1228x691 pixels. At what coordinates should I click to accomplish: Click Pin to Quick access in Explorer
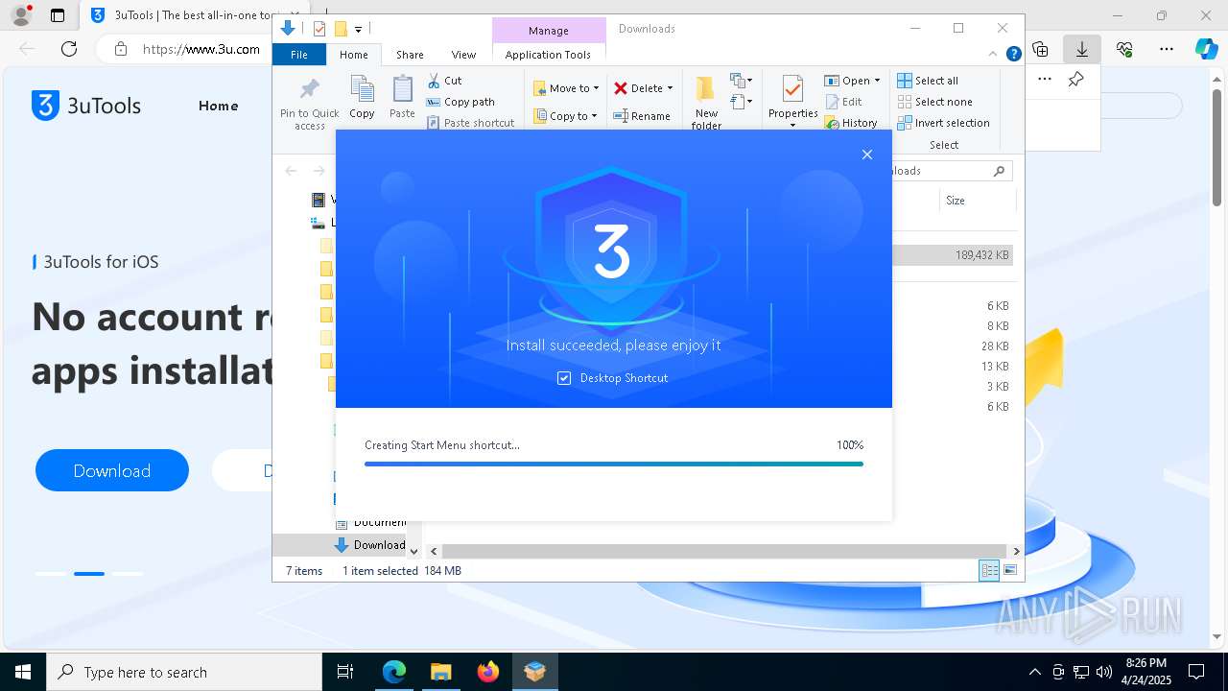[x=309, y=104]
